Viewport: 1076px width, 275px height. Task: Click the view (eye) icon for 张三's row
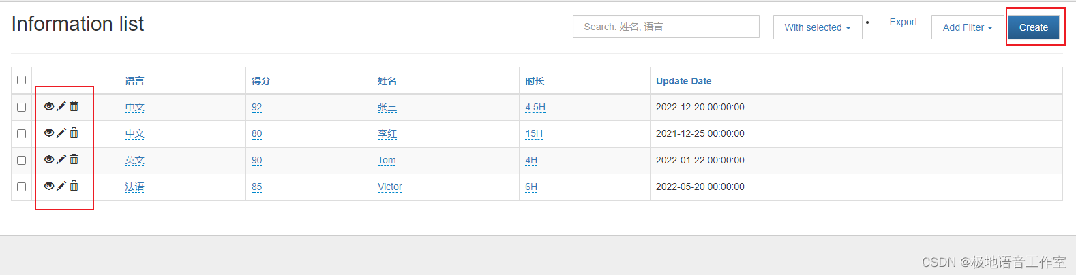click(49, 106)
